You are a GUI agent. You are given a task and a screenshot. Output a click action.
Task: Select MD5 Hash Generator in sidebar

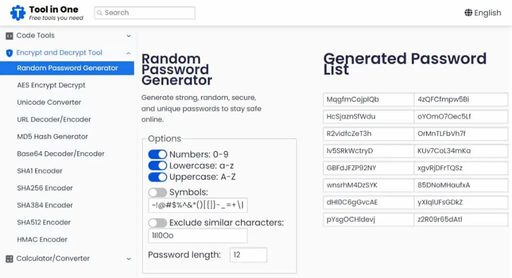tap(52, 136)
